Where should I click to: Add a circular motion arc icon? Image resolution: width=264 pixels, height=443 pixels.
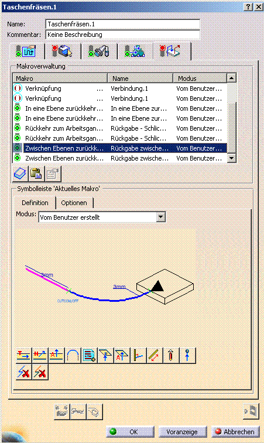[73, 355]
